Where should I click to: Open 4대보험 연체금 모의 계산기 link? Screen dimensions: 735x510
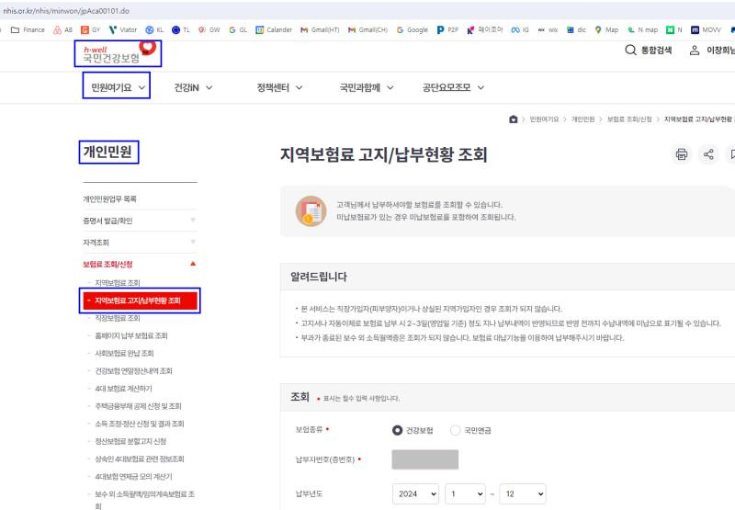133,476
